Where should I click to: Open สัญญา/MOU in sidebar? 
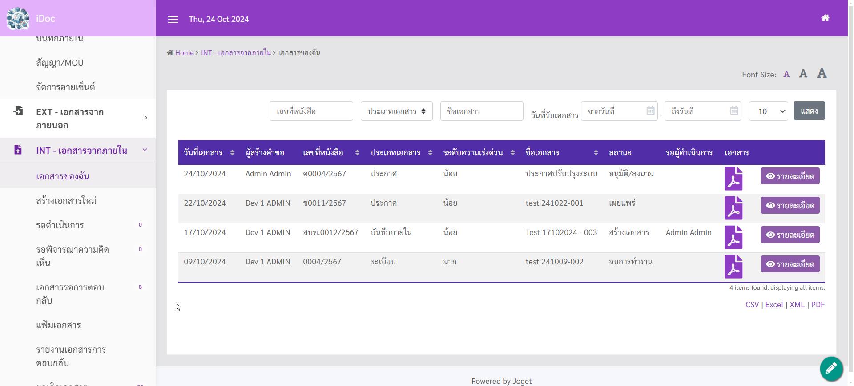point(78,63)
